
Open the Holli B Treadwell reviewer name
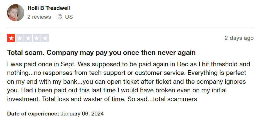click(49, 8)
